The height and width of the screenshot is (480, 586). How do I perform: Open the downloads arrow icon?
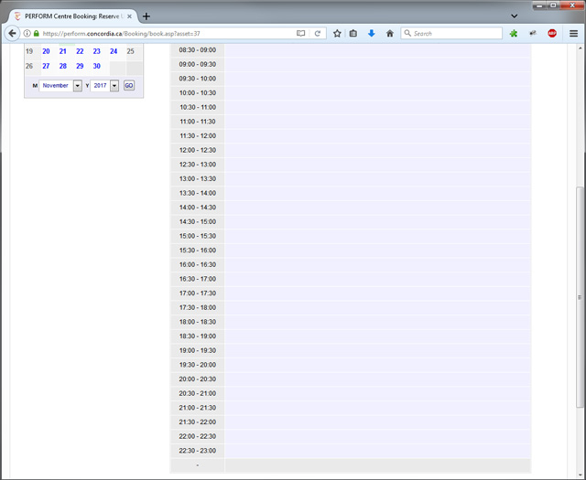(x=371, y=33)
